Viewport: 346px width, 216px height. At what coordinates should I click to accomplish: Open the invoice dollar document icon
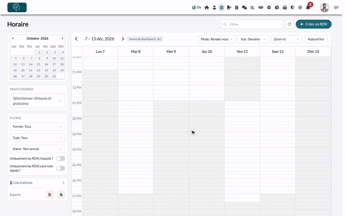pos(237,7)
